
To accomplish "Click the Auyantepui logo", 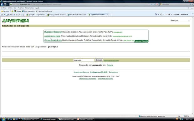I will pos(15,21).
